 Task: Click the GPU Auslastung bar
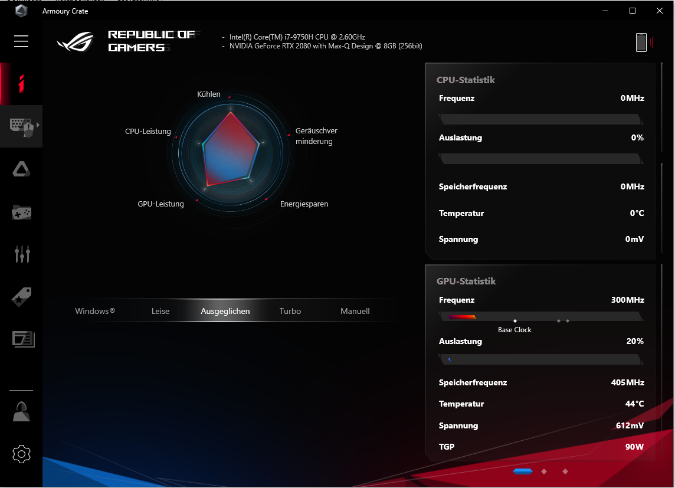tap(540, 360)
